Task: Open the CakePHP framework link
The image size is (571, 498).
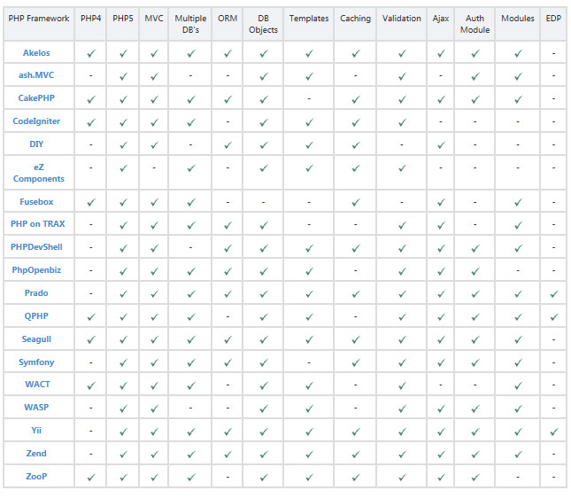Action: (x=36, y=98)
